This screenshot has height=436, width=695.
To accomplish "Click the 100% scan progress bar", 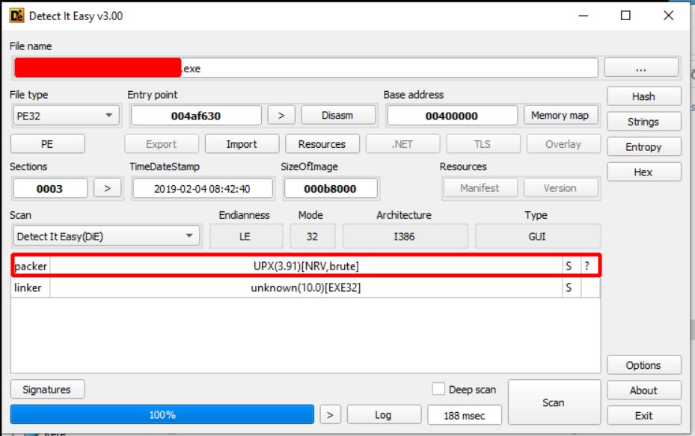I will pos(162,415).
